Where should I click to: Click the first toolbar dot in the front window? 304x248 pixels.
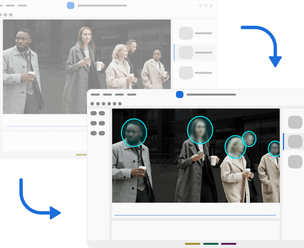[x=92, y=104]
